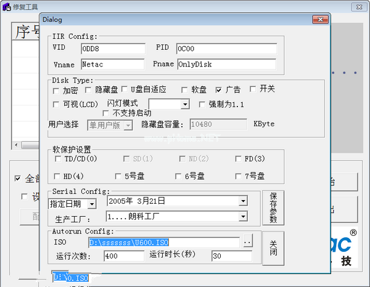Toggle the 强制为1.1 checkbox

202,104
